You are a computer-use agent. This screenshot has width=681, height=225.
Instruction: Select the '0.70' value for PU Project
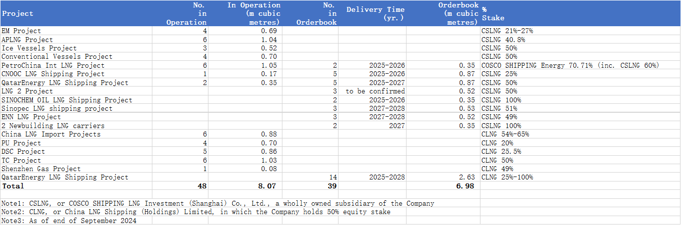click(245, 143)
